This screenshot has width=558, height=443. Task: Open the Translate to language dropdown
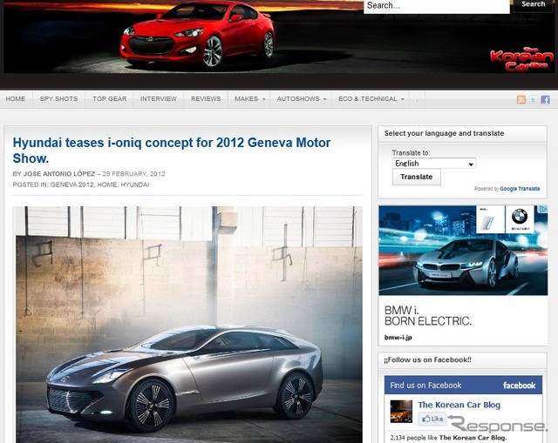coord(434,164)
